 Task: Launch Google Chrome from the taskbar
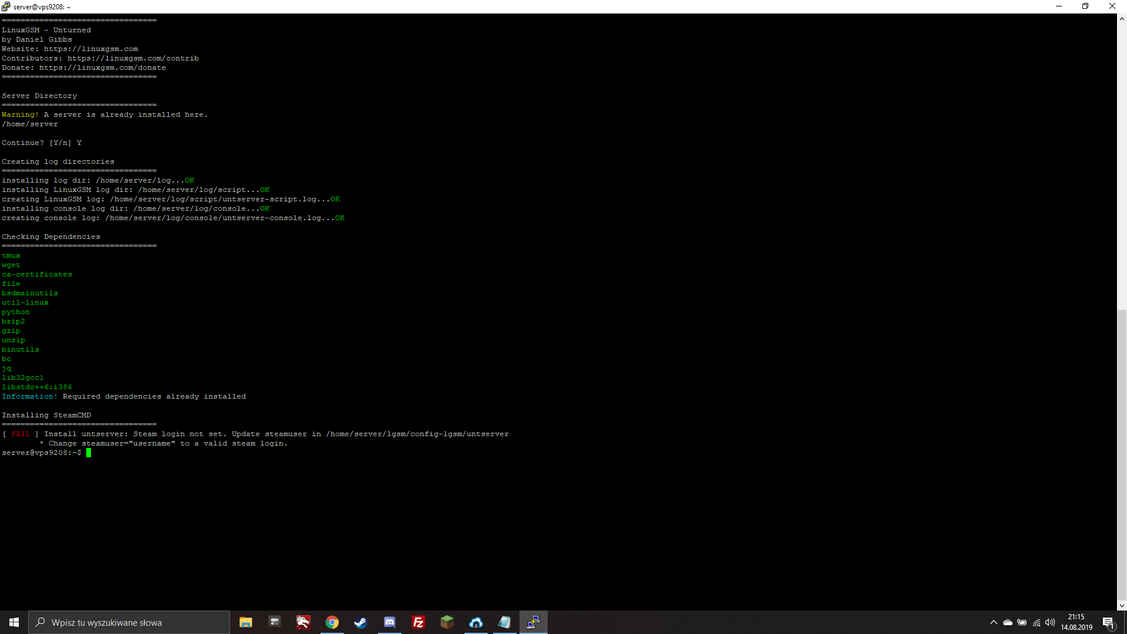point(332,622)
